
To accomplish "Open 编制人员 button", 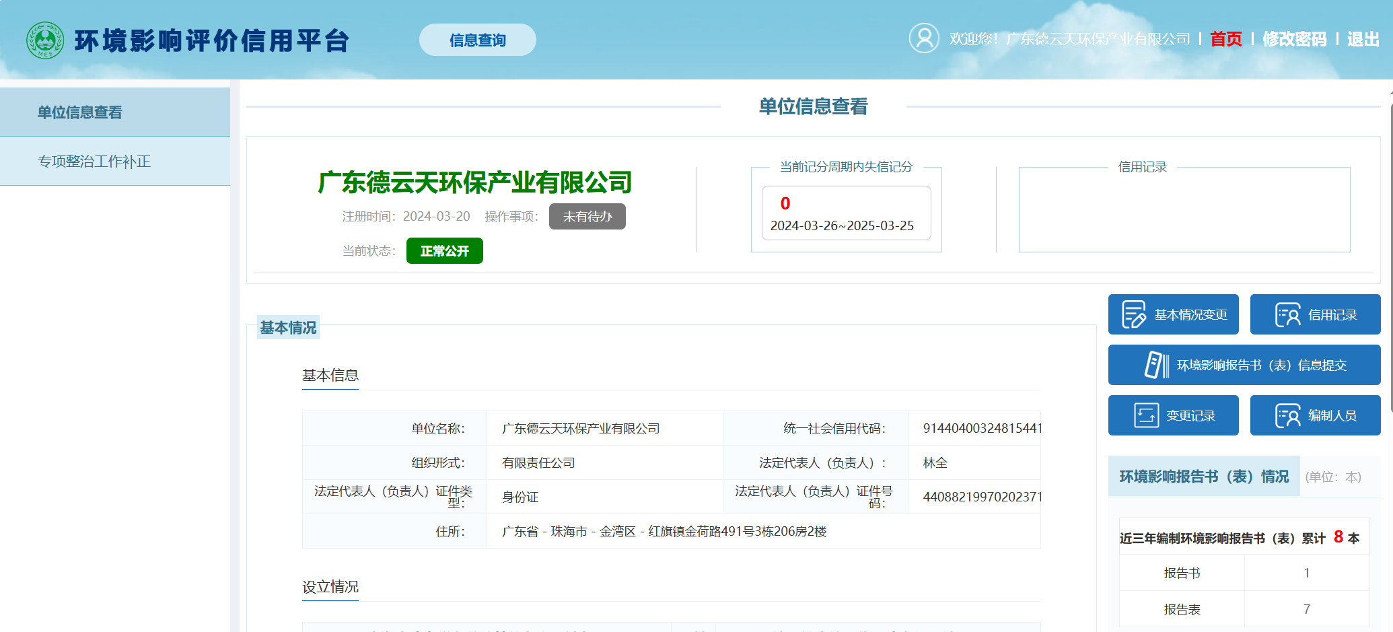I will tap(1316, 415).
